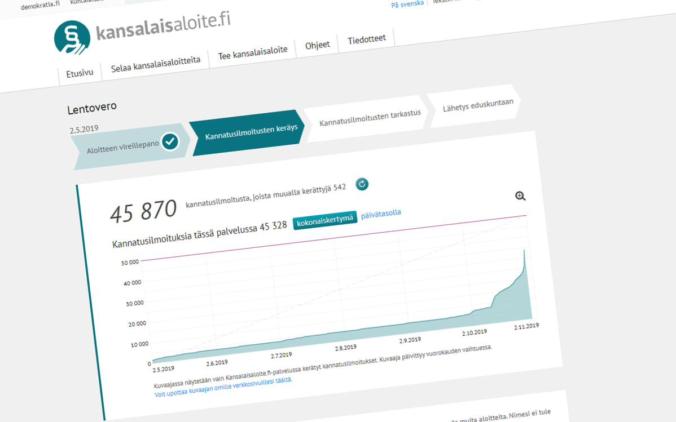Click the kansalaisaloite.fi site title text
The image size is (676, 422).
(x=163, y=26)
